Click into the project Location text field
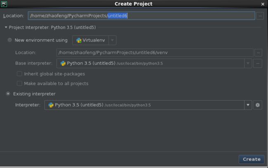 [141, 16]
